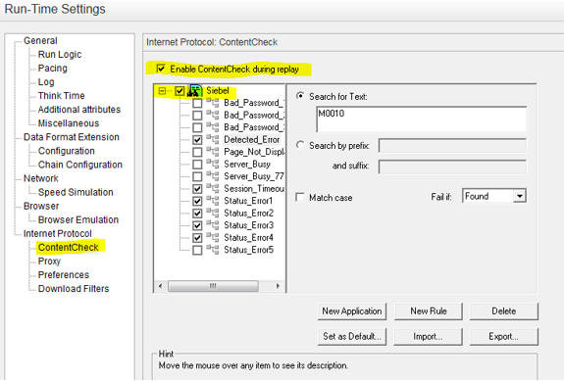Click the rule icon beside Status_Error3

213,225
